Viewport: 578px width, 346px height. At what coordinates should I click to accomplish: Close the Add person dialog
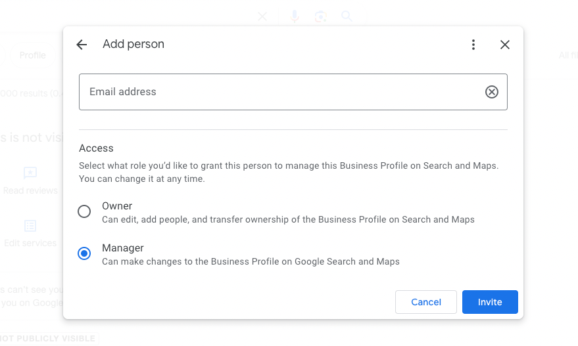pyautogui.click(x=505, y=45)
